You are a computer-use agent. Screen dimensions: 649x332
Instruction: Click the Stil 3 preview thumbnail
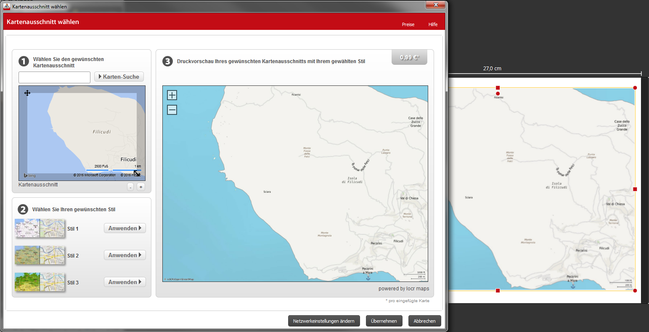coord(40,282)
